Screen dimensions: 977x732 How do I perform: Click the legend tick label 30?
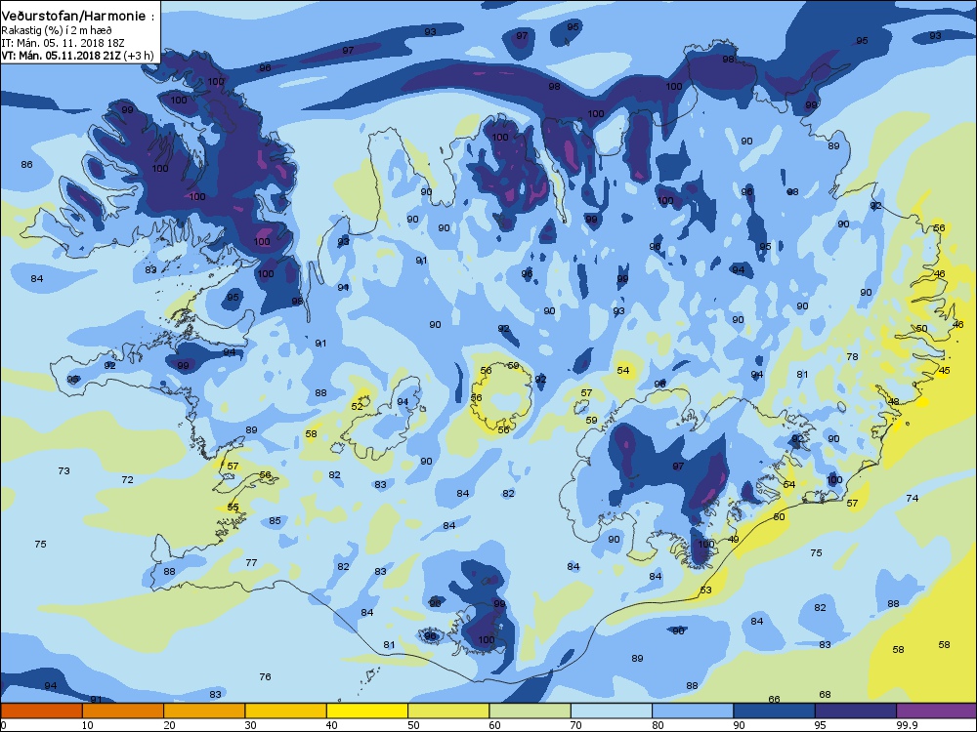(x=250, y=724)
